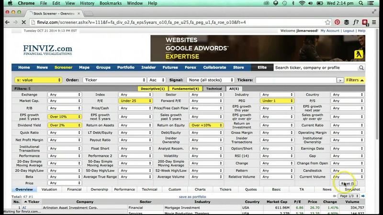Switch to the All(5) filter tab
The width and height of the screenshot is (383, 215).
234,89
